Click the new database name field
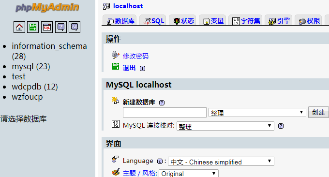 [x=164, y=112]
